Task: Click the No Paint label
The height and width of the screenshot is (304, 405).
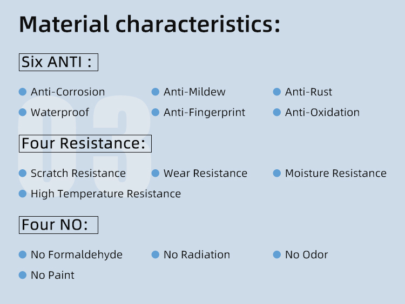Action: click(x=53, y=275)
